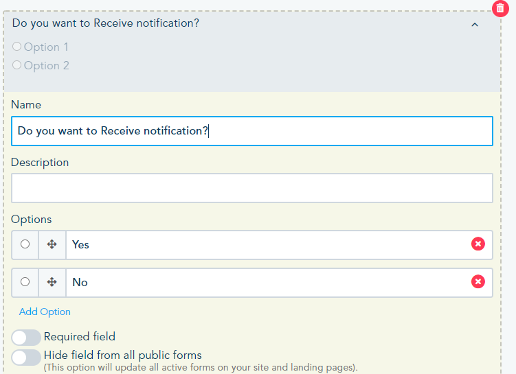This screenshot has height=374, width=516.
Task: Click the Hide field from all public forms label
Action: [123, 355]
